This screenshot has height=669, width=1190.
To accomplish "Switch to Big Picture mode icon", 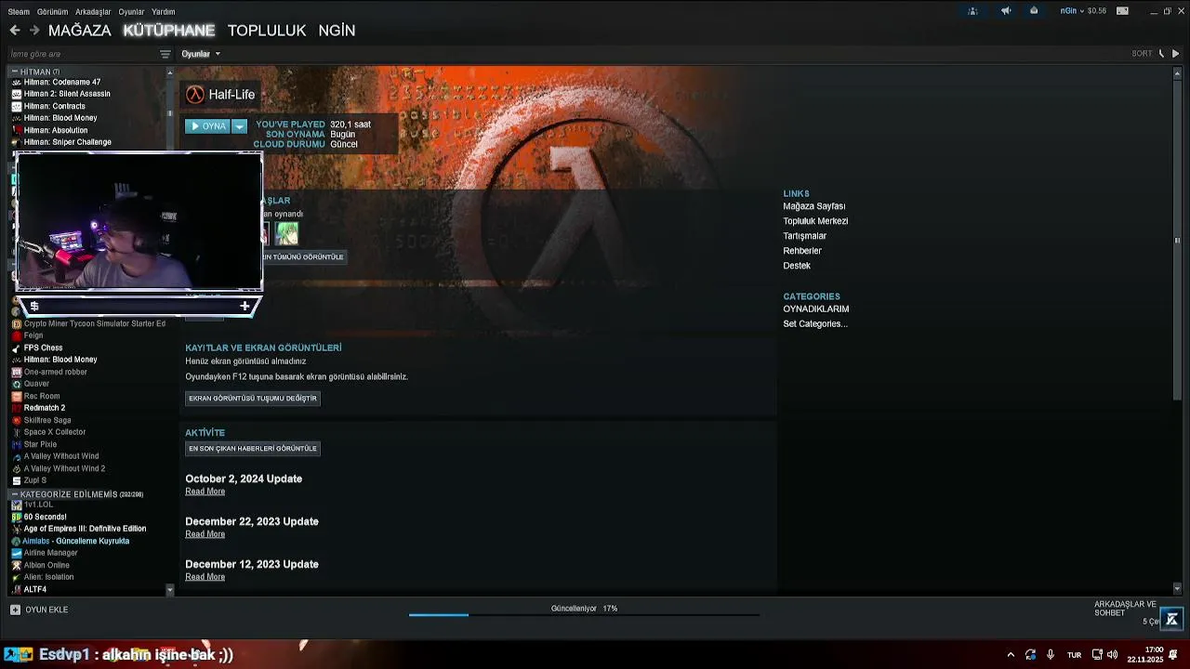I will [1122, 11].
